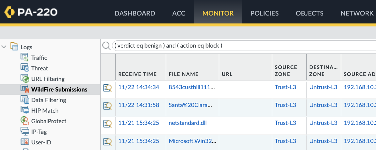This screenshot has width=376, height=150.
Task: Click receive time 11/22 14:31:58
Action: (139, 105)
